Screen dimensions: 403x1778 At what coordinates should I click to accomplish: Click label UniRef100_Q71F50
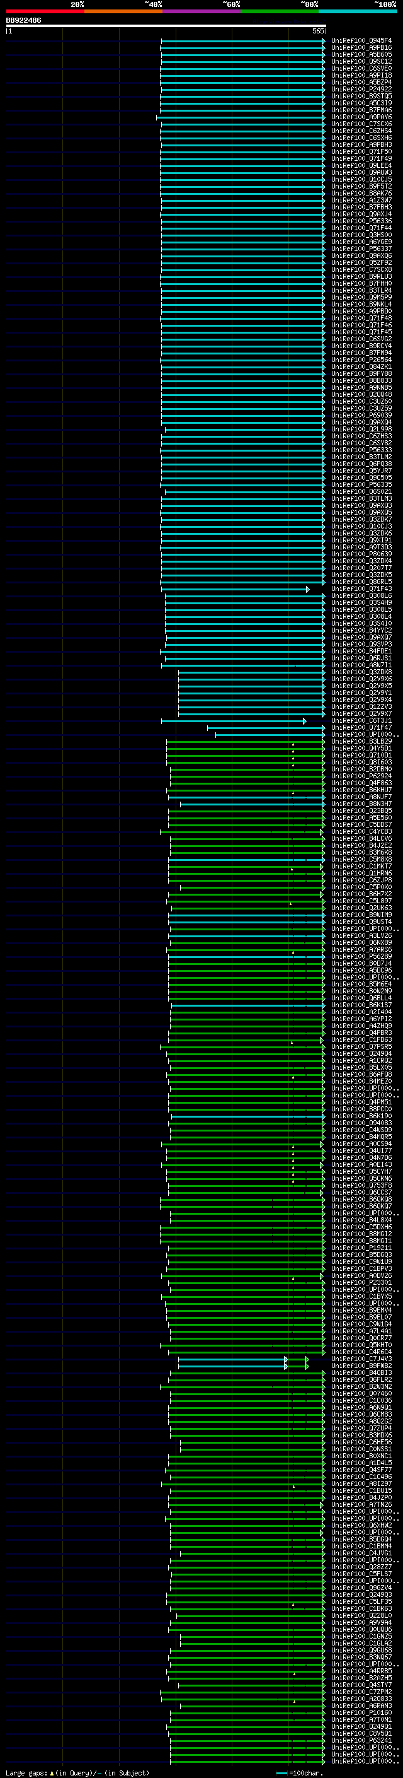click(361, 152)
